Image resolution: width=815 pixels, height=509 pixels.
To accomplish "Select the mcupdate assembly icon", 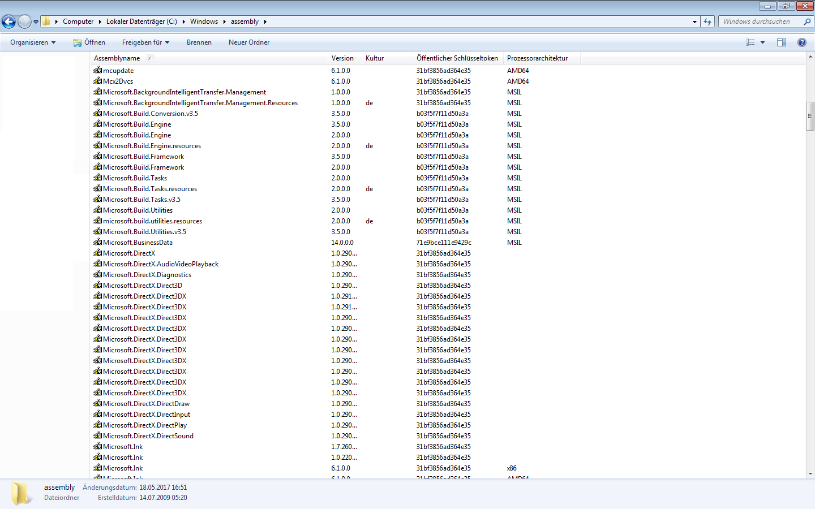I will (x=97, y=71).
